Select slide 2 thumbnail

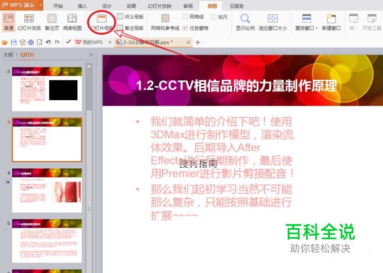[47, 89]
